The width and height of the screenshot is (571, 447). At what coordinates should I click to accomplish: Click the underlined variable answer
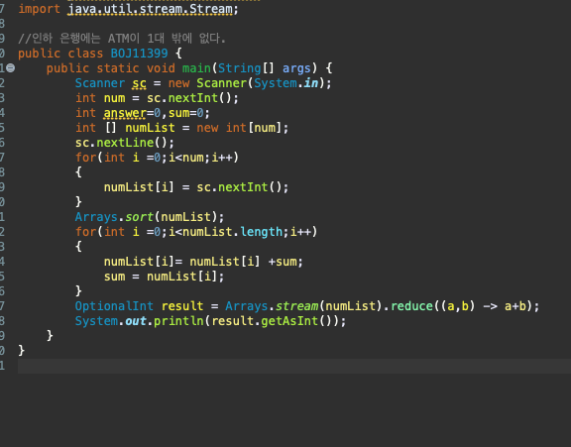point(125,113)
